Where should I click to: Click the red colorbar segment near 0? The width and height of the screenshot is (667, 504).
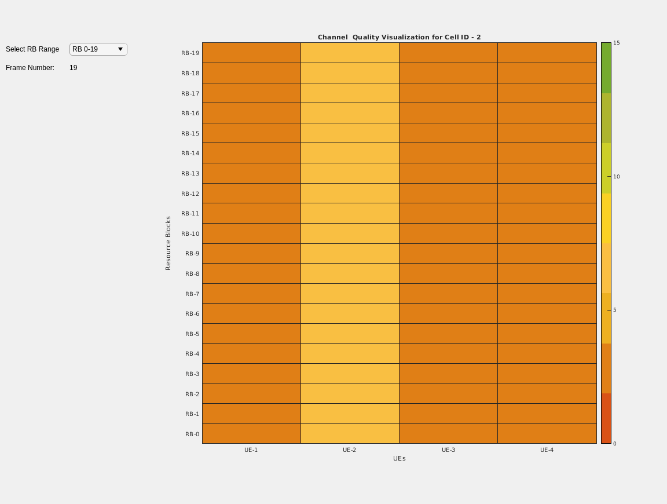(606, 418)
